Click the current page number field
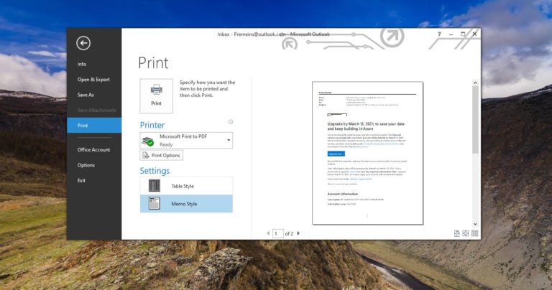 [277, 233]
